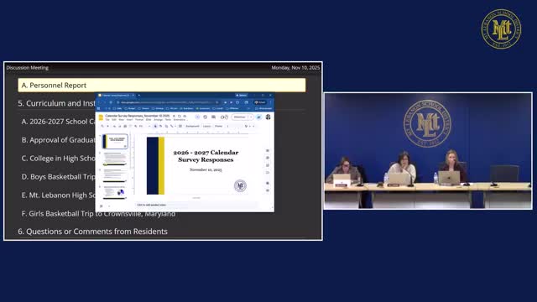Click the Meet camera icon
This screenshot has height=302, width=537.
222,117
